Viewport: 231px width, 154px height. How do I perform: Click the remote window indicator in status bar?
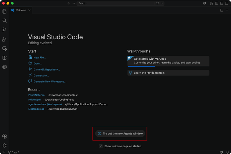point(4,152)
